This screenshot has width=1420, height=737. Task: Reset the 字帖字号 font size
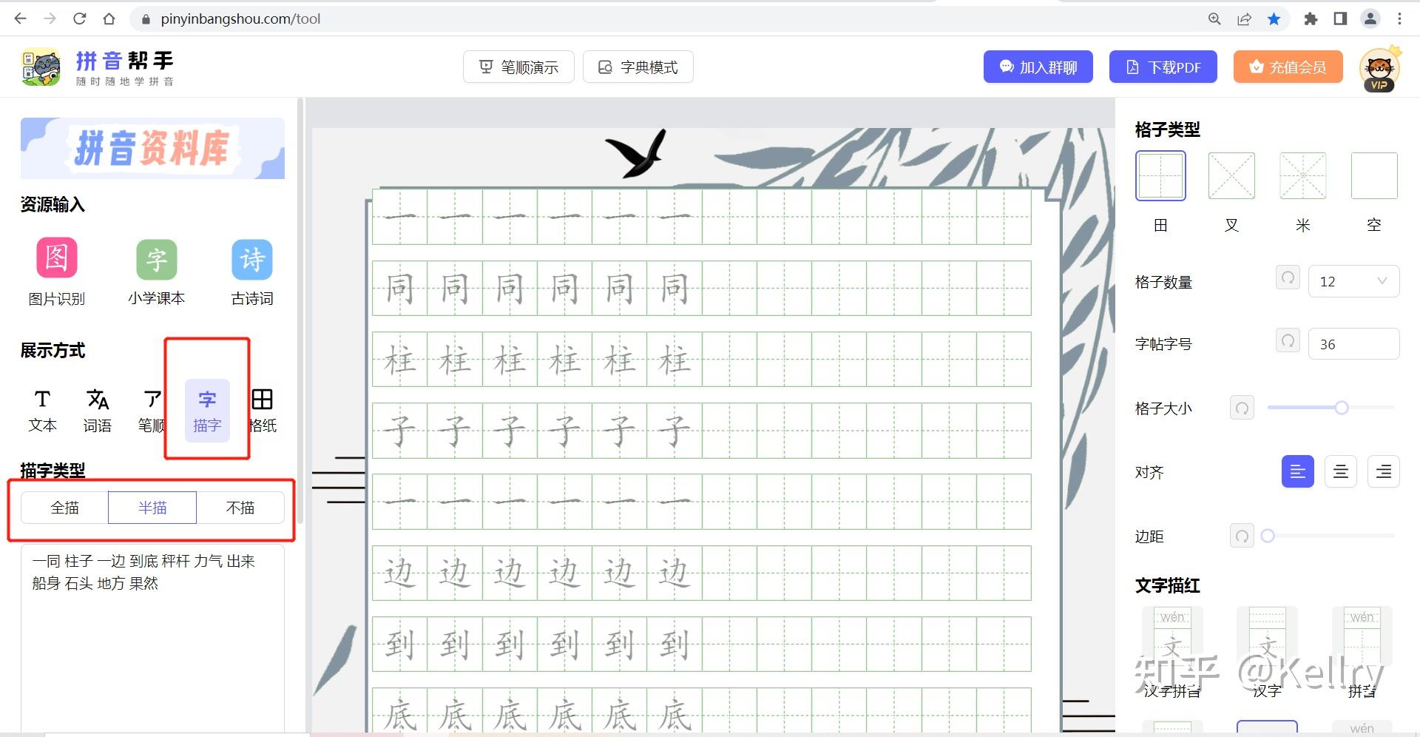tap(1288, 340)
